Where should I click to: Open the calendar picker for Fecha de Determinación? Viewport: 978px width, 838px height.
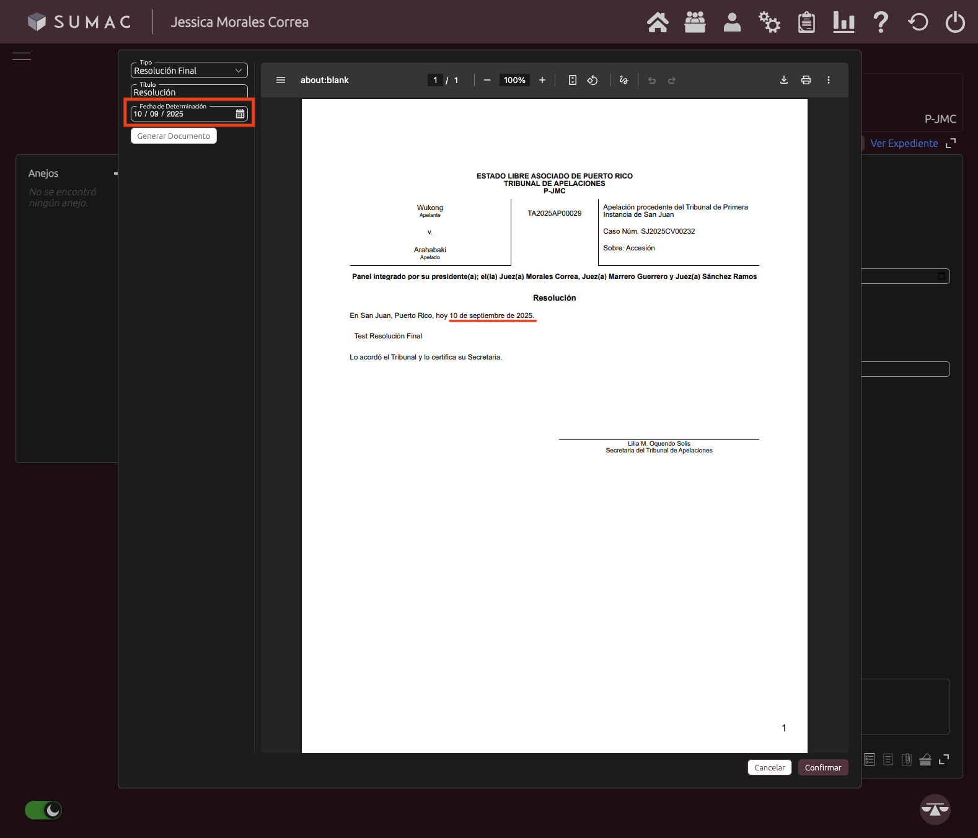point(240,114)
